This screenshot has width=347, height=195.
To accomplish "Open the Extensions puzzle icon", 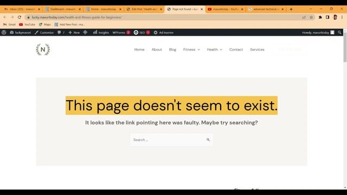I will pos(320,17).
